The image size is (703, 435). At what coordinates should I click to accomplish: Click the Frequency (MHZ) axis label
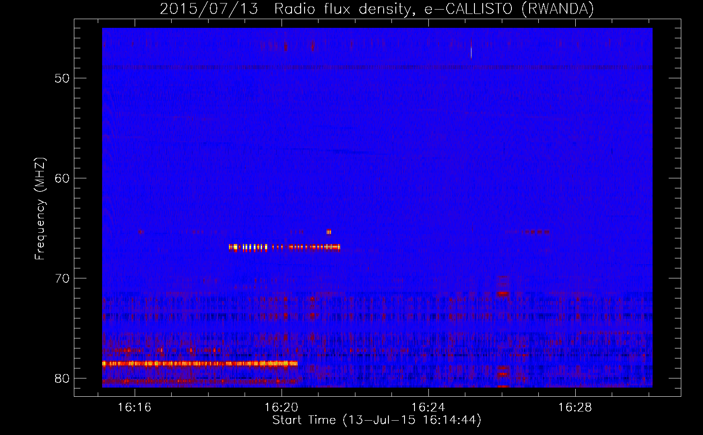[x=40, y=209]
